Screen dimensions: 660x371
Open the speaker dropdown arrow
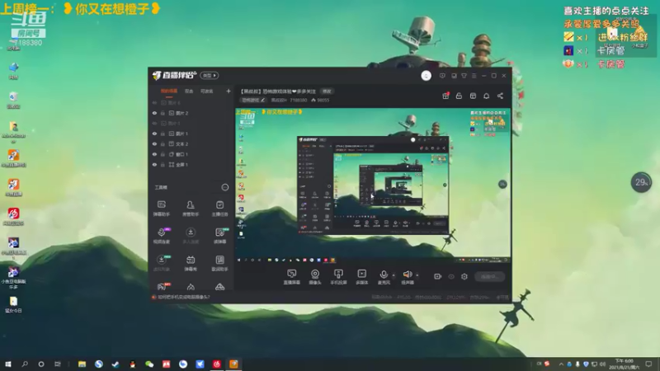point(417,275)
